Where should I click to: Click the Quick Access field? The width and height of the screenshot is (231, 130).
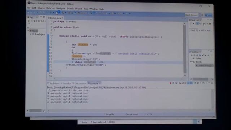pyautogui.click(x=192, y=15)
